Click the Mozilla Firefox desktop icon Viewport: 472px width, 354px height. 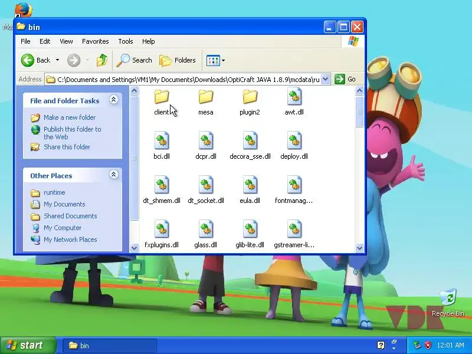click(23, 10)
